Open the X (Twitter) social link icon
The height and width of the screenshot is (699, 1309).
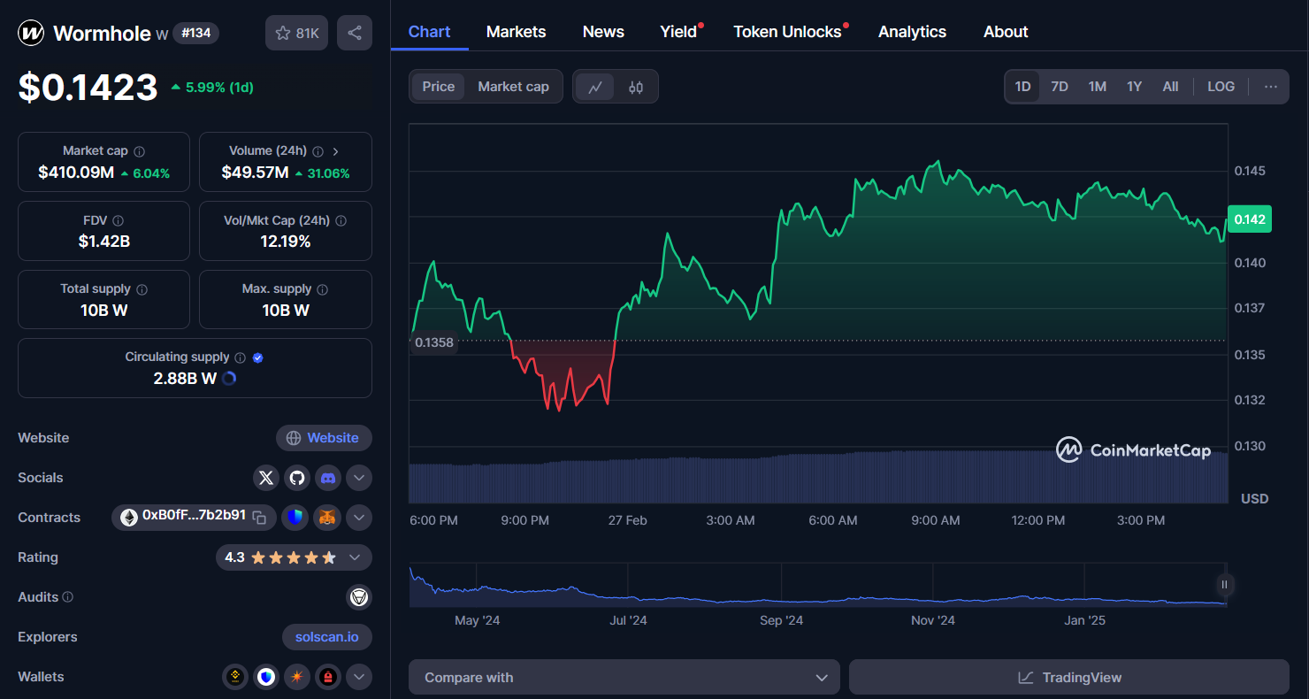266,478
